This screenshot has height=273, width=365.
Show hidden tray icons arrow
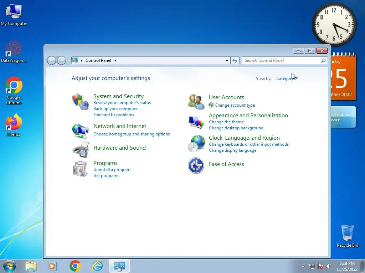(x=303, y=267)
